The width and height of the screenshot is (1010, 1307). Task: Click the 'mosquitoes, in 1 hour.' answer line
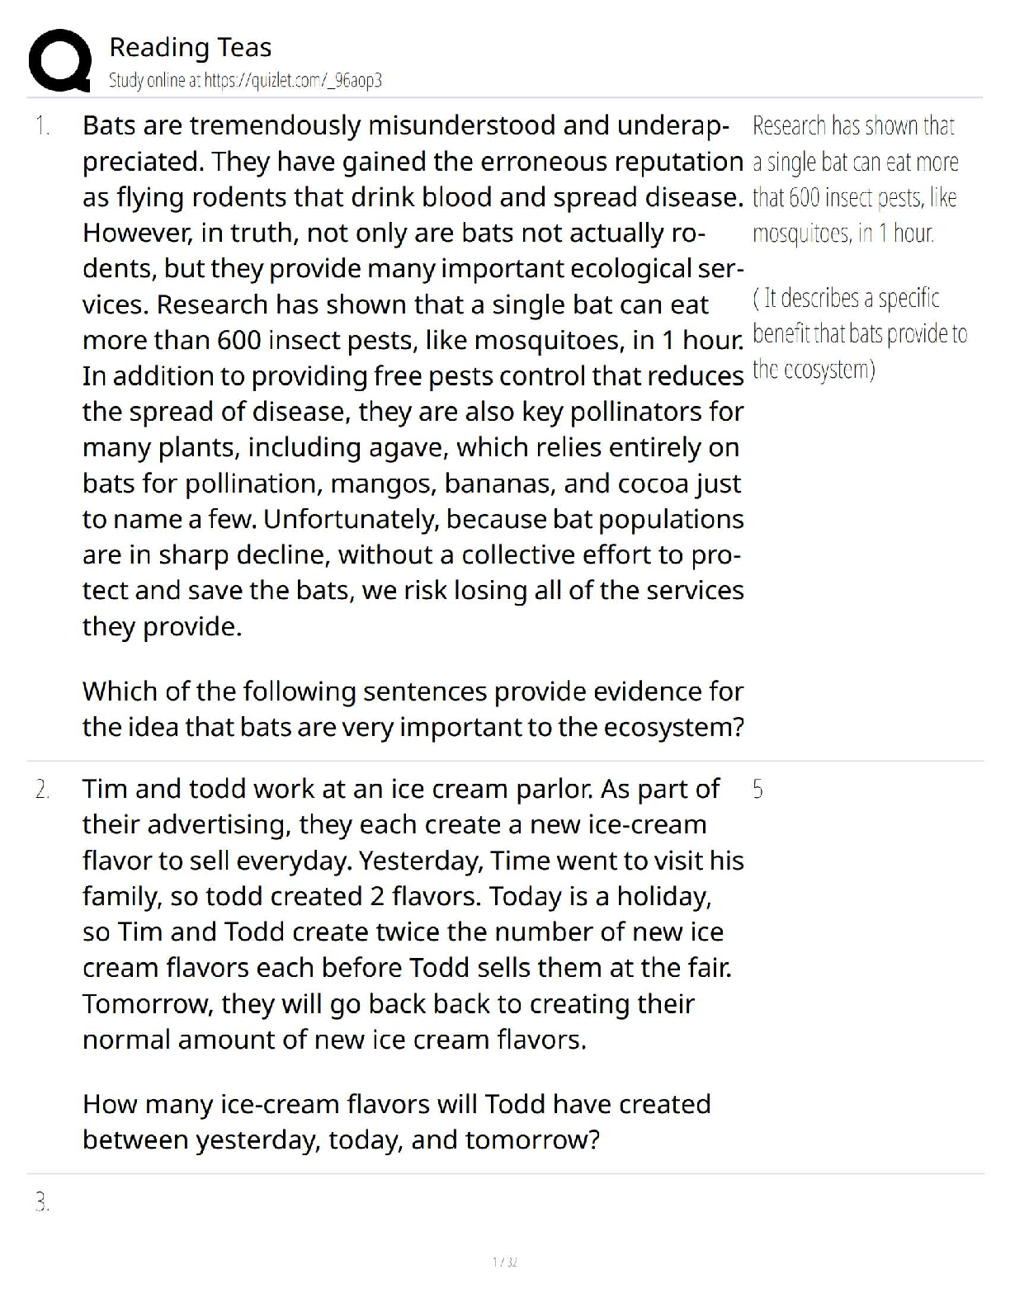click(843, 234)
